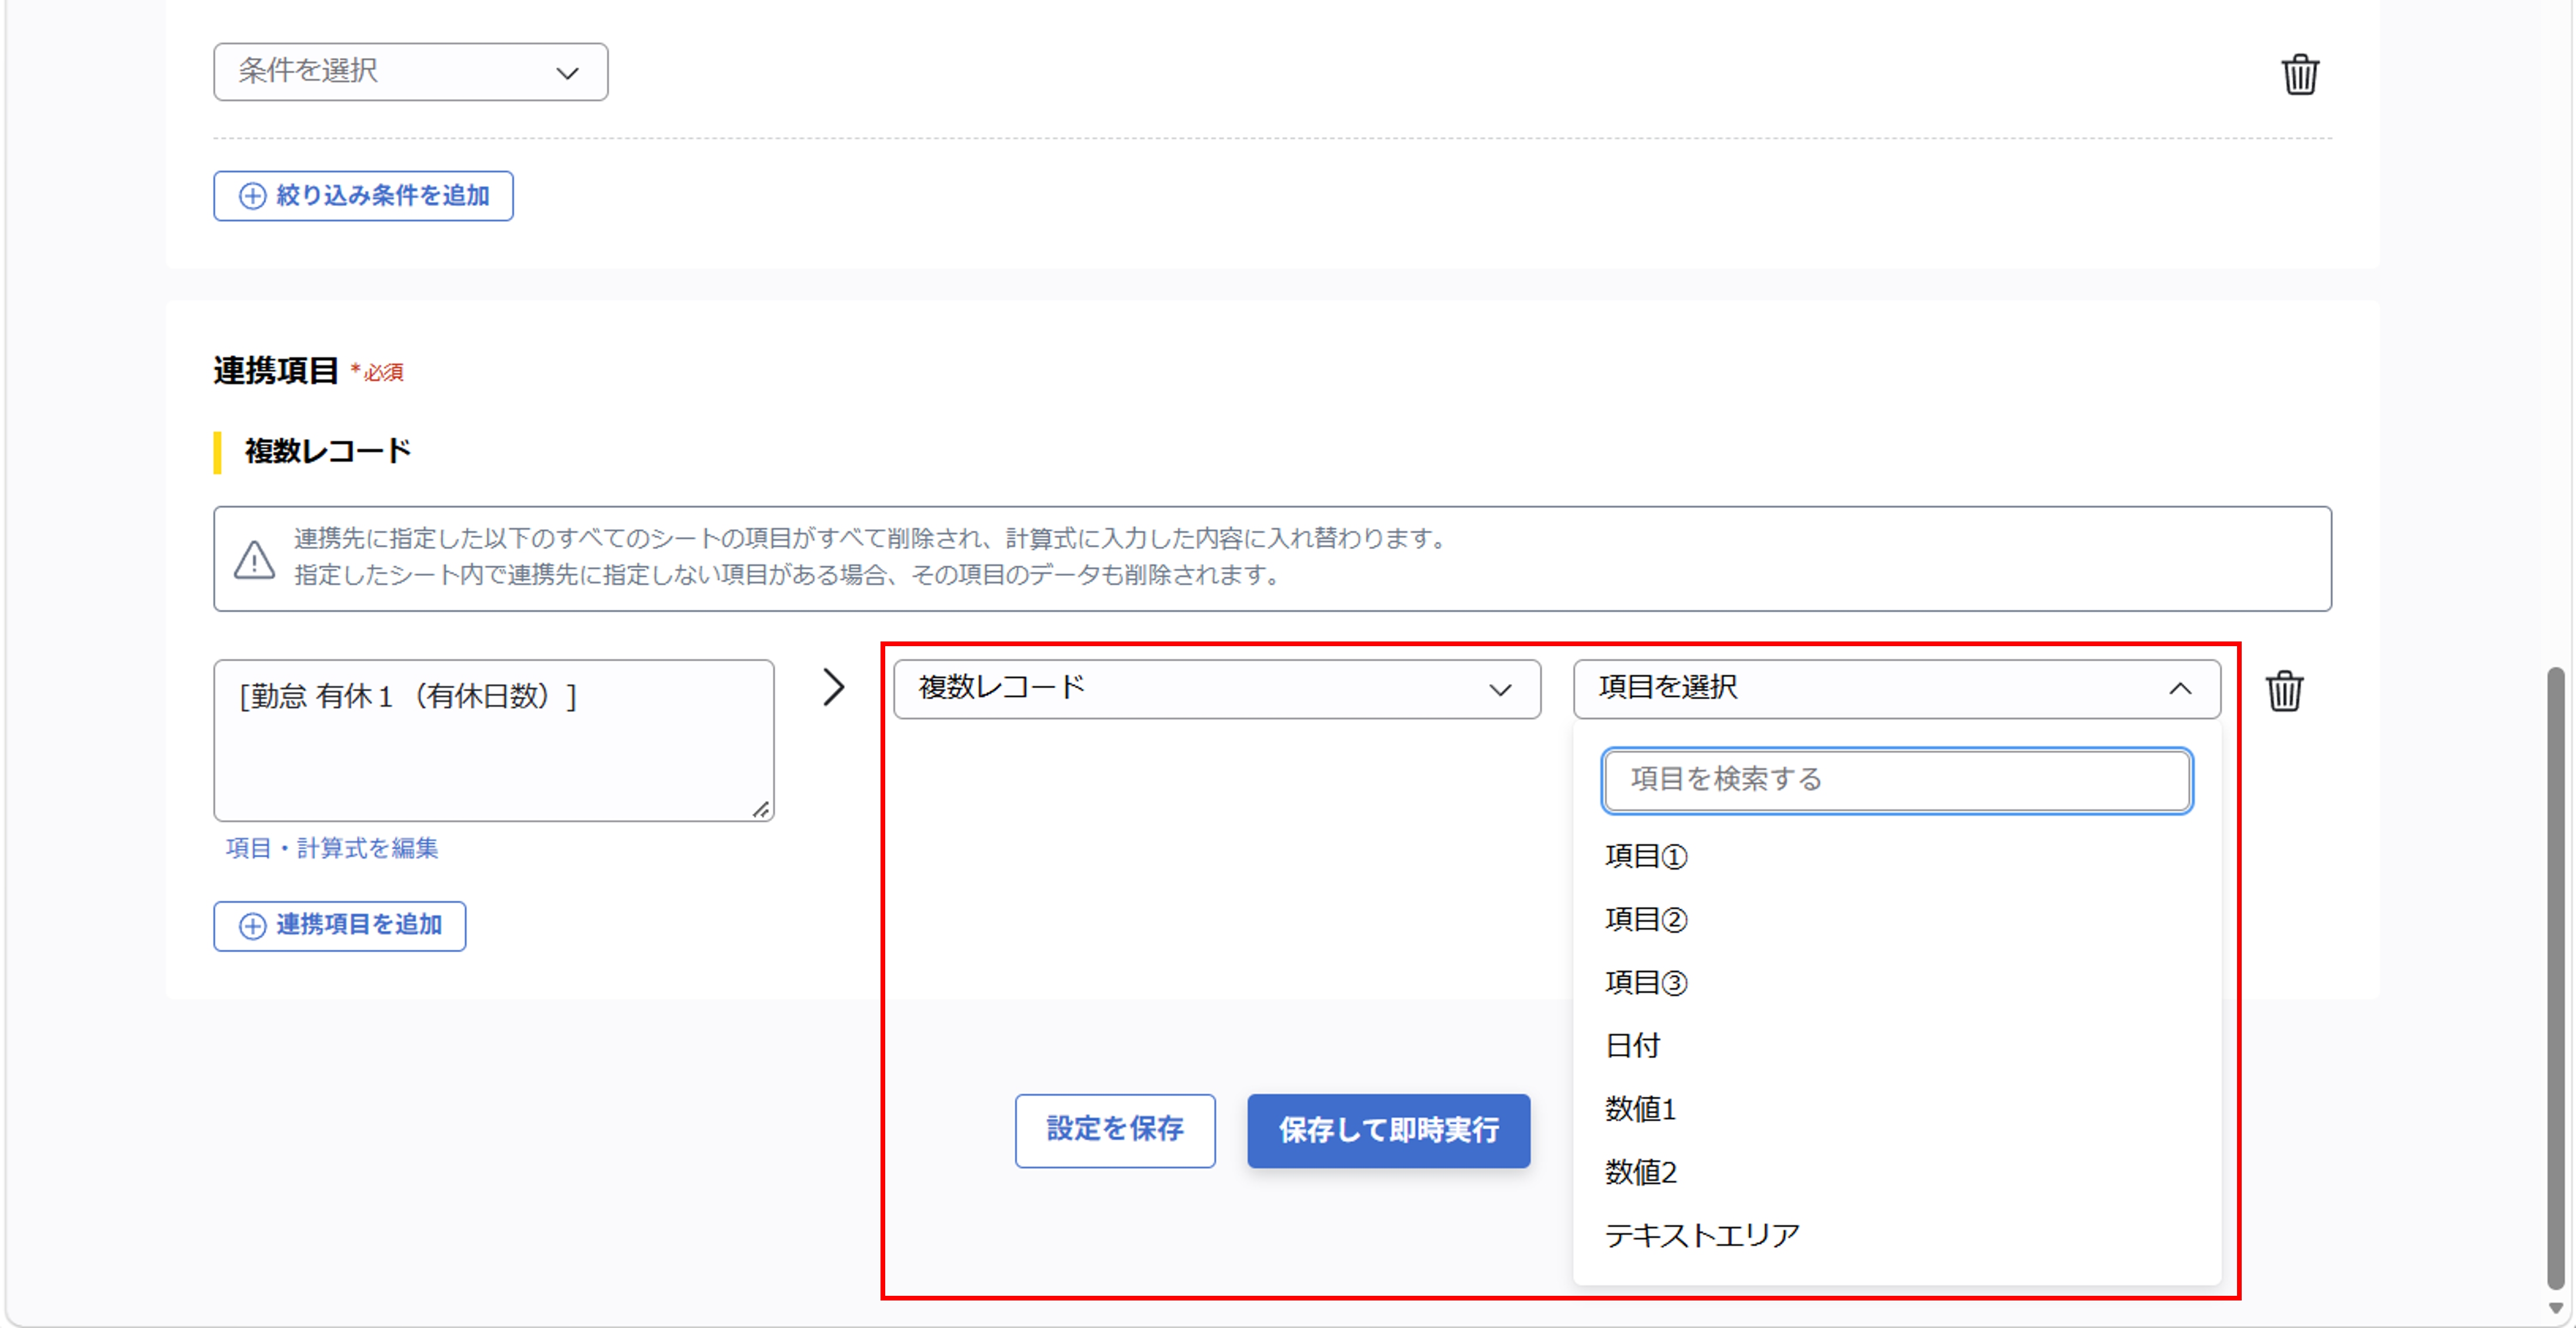Screen dimensions: 2576x1328
Task: Choose 数値2 in the item list
Action: 1640,1171
